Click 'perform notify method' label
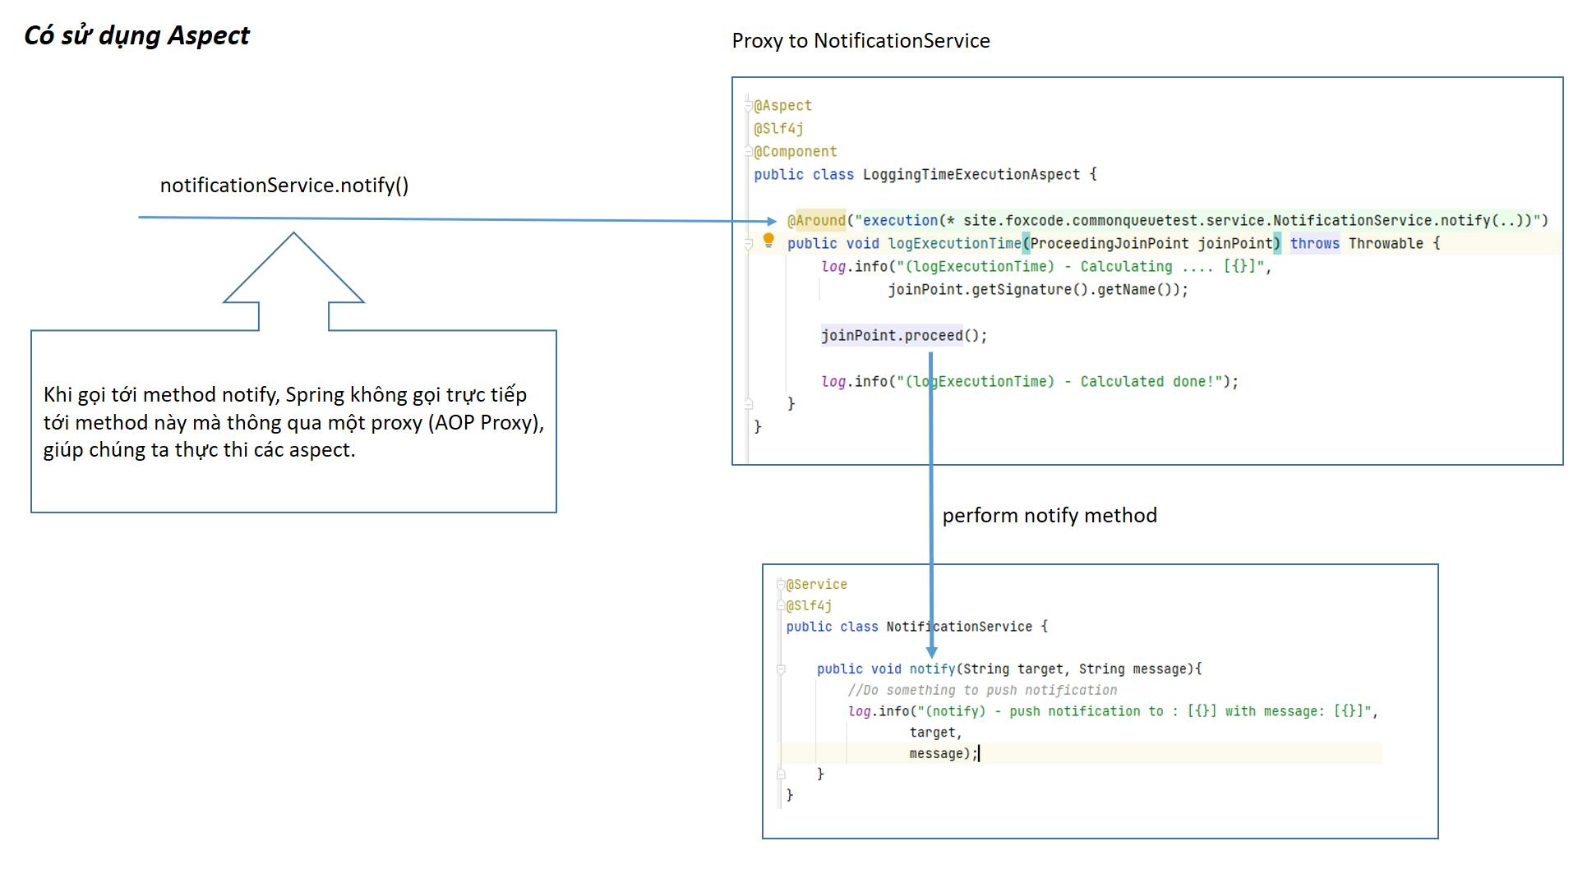The height and width of the screenshot is (887, 1578). coord(1050,516)
